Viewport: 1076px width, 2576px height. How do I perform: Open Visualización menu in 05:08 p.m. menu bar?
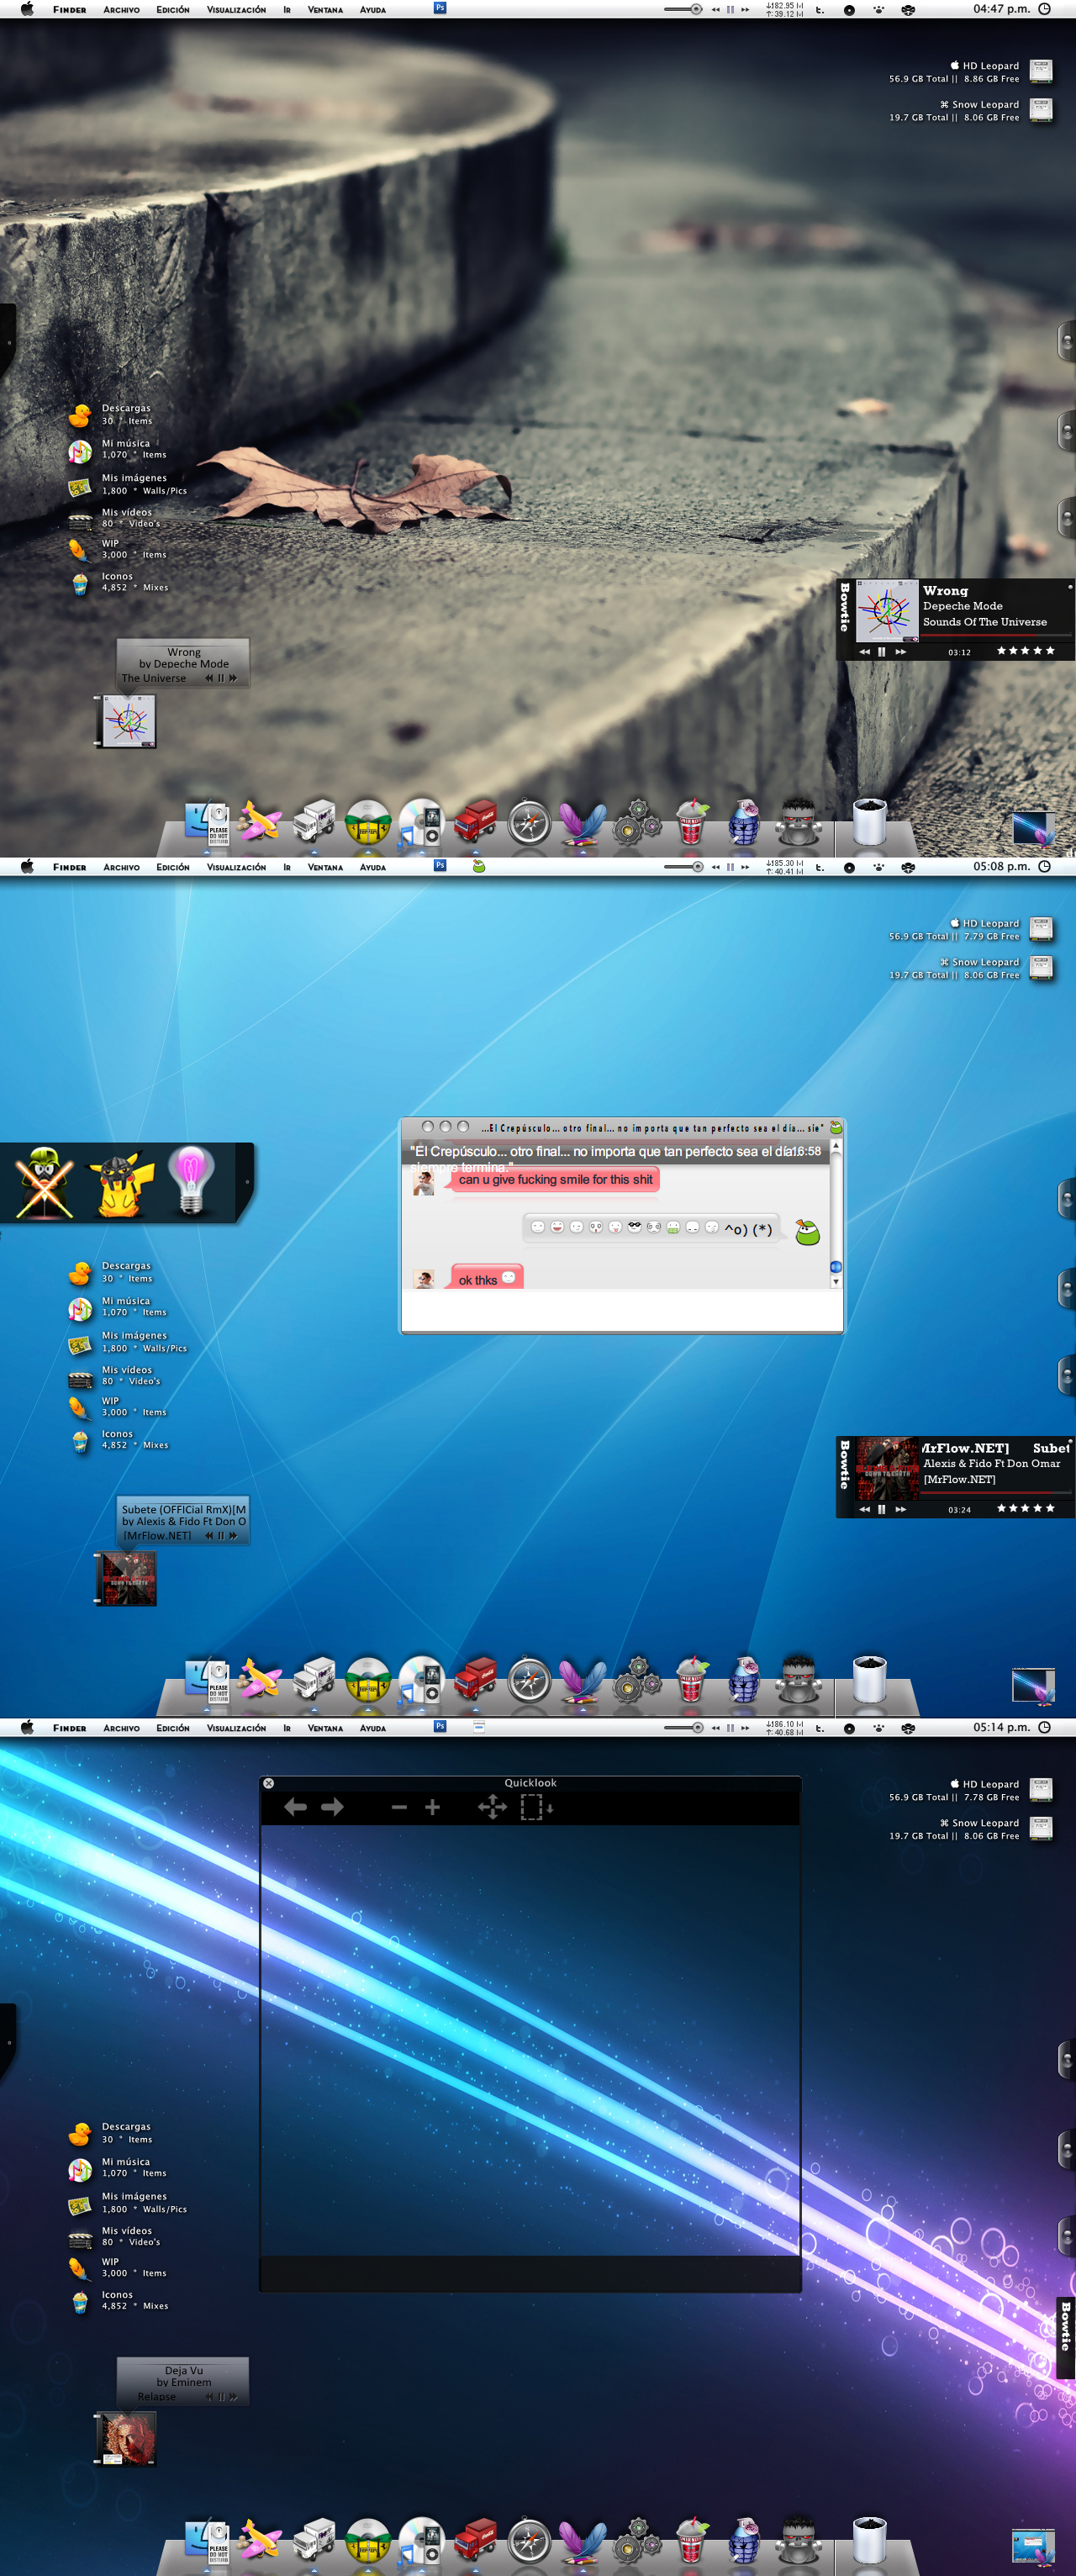coord(236,867)
